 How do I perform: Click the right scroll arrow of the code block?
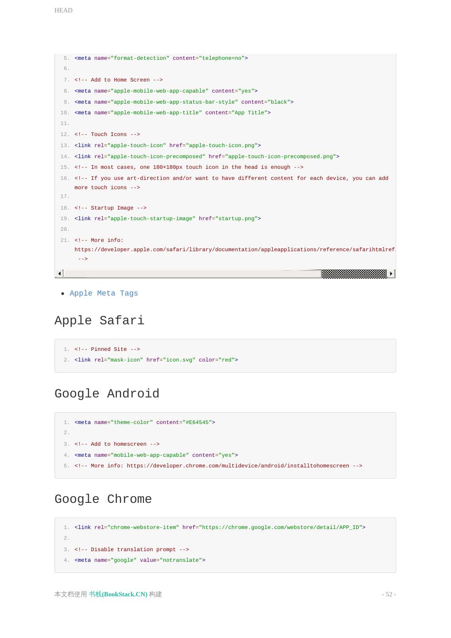[391, 274]
